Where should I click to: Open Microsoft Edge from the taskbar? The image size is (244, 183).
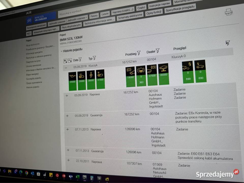(21, 172)
